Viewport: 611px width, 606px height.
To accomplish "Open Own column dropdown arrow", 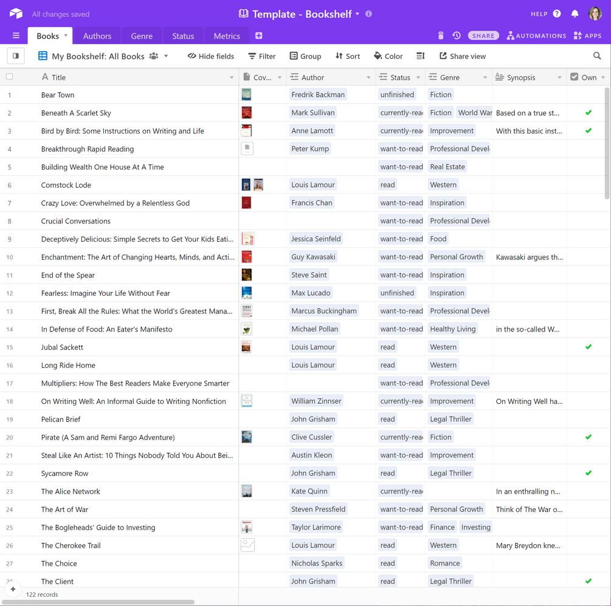I will 603,78.
